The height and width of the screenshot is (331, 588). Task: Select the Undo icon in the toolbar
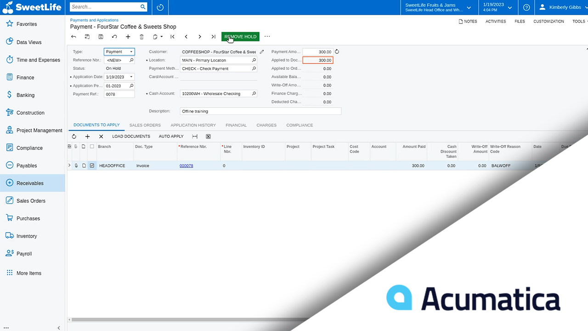point(114,37)
